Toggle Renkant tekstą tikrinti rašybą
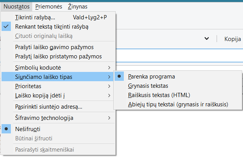 click(x=52, y=27)
